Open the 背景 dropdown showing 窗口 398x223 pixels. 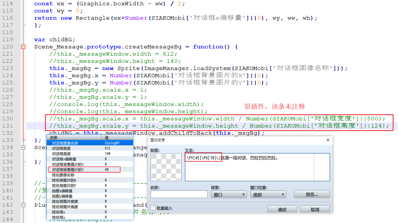[x=229, y=195]
